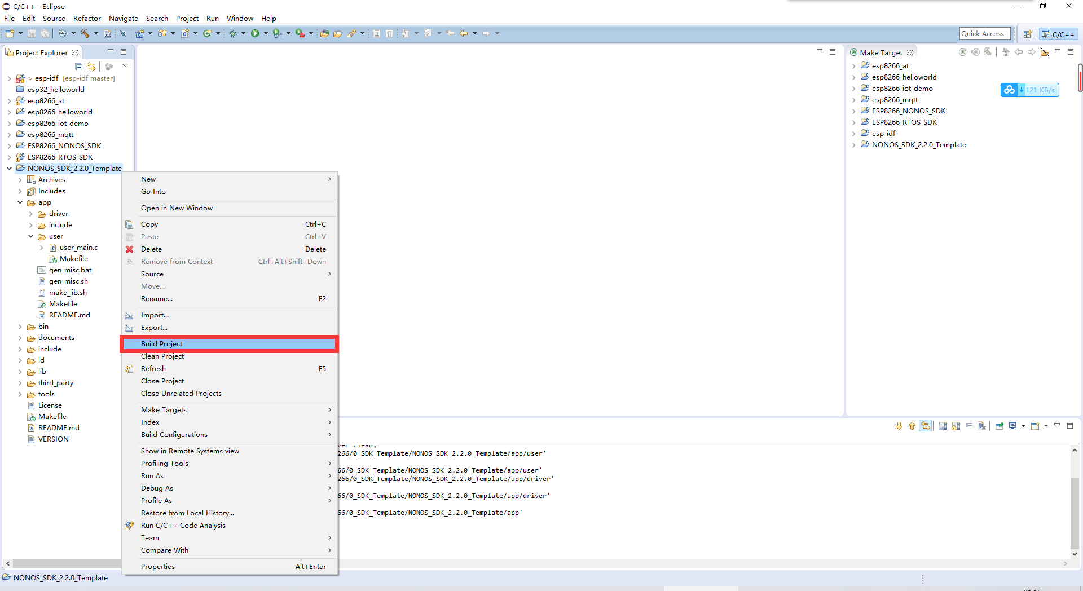Toggle Show Error In Editor in console
This screenshot has height=591, width=1083.
coord(926,426)
